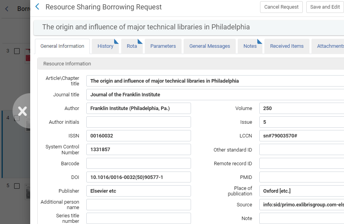This screenshot has height=224, width=344.
Task: Open the Notes tab
Action: (250, 46)
